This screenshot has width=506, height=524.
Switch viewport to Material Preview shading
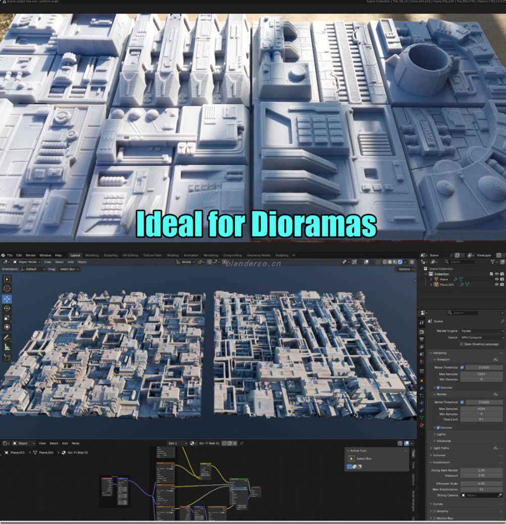395,262
